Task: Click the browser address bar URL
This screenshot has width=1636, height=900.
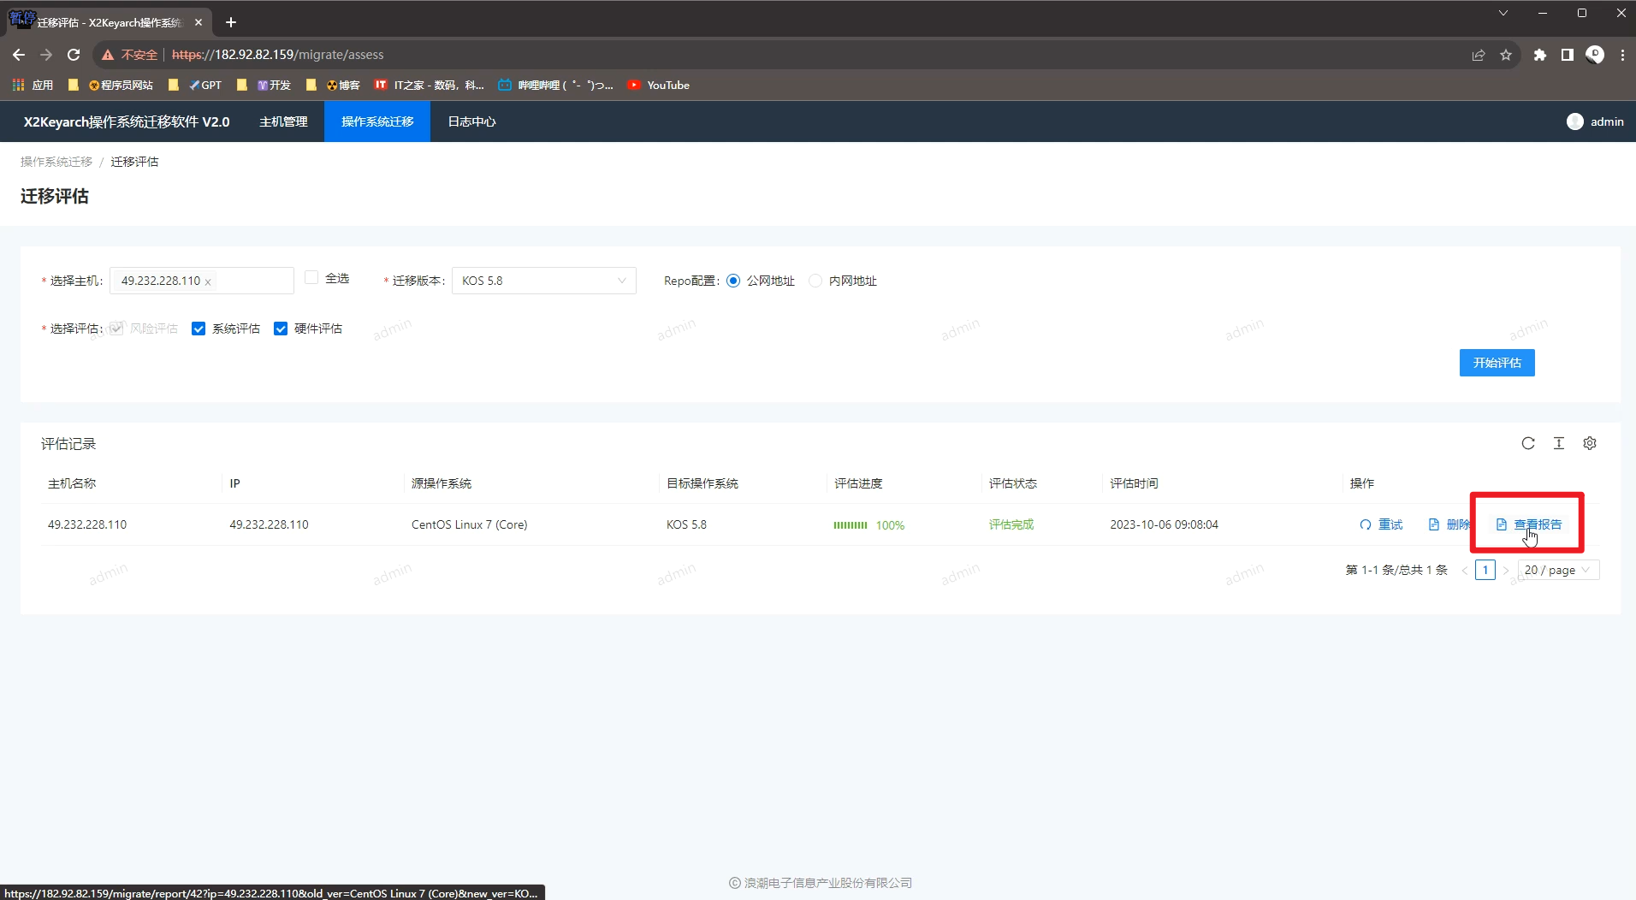Action: (x=278, y=55)
